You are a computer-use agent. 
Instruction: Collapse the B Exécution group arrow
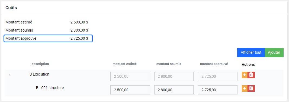[10, 75]
